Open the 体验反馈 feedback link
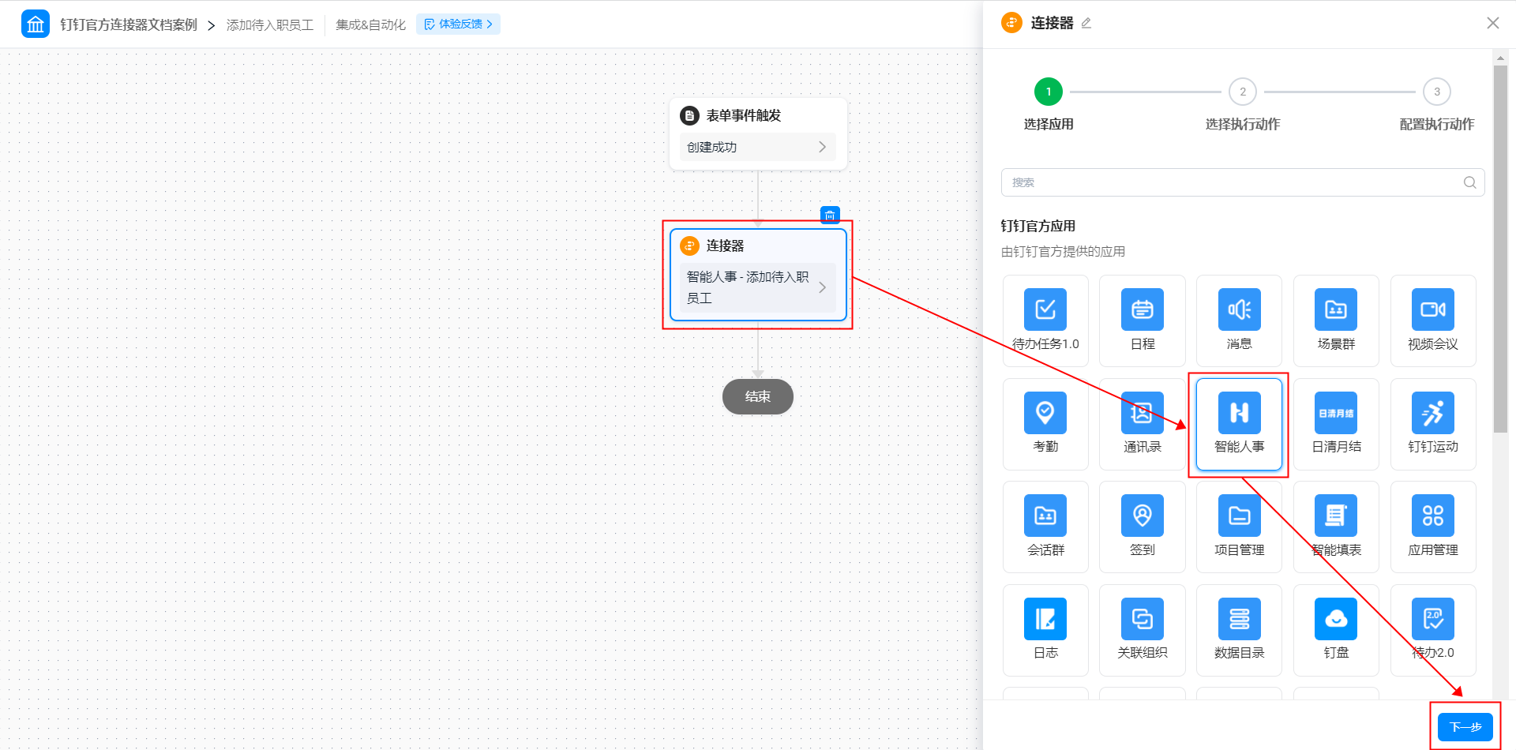The image size is (1516, 750). (x=458, y=24)
